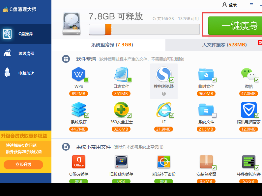Click the 软件专清 section grid icon
The height and width of the screenshot is (196, 262).
click(x=66, y=59)
